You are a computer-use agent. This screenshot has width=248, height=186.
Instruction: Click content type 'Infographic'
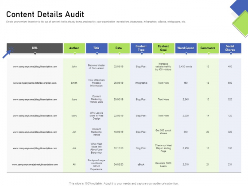pyautogui.click(x=141, y=83)
